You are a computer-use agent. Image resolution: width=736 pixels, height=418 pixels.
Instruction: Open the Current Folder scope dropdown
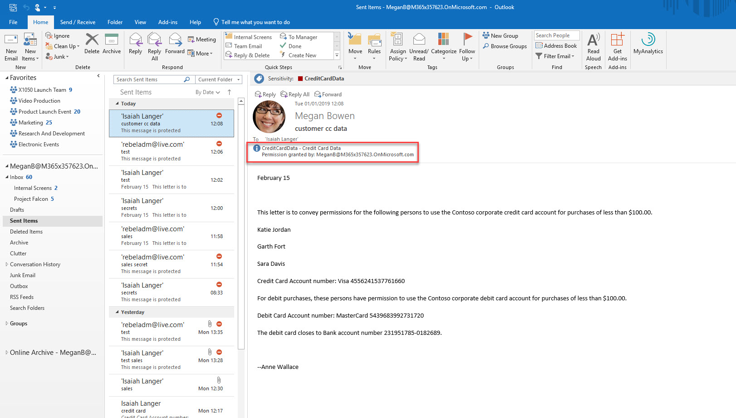point(219,80)
